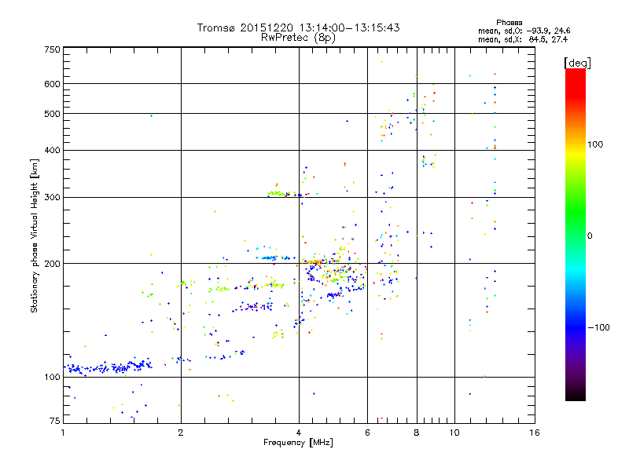Image resolution: width=629 pixels, height=471 pixels.
Task: Click the colorbar label '100'
Action: pos(595,144)
